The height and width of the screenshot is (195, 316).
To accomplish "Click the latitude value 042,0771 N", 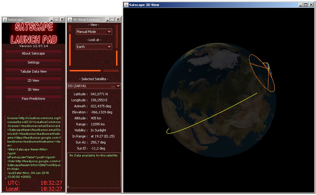I will pos(99,94).
